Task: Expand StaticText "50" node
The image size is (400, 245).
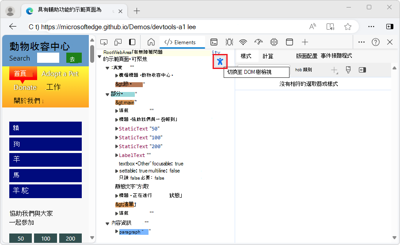Action: pyautogui.click(x=117, y=129)
